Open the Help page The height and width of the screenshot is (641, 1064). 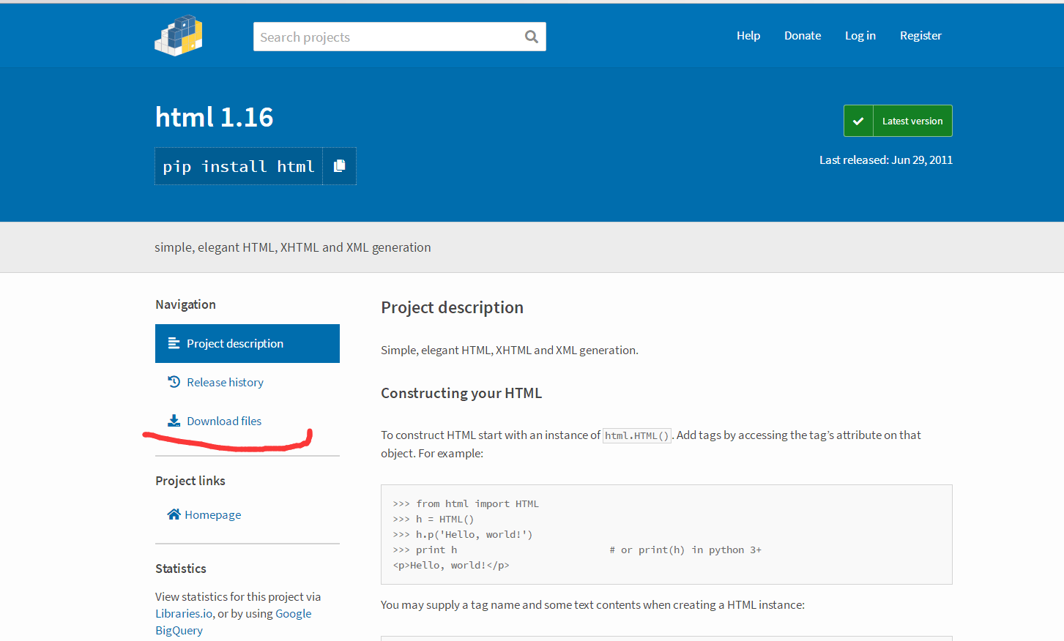pos(748,35)
